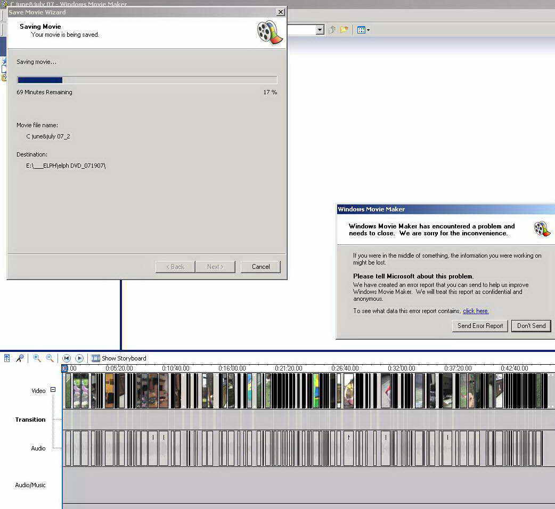Zoom out the timeline with magnifier minus
Viewport: 555px width, 509px height.
(50, 358)
